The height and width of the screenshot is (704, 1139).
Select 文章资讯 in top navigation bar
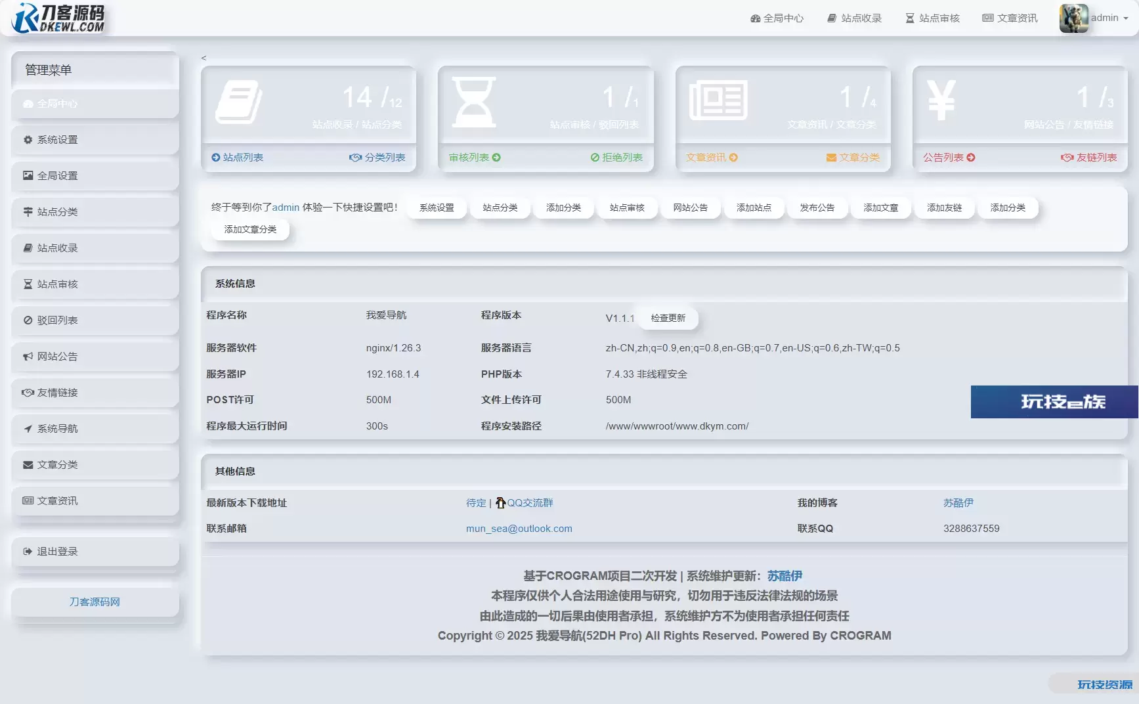1010,18
